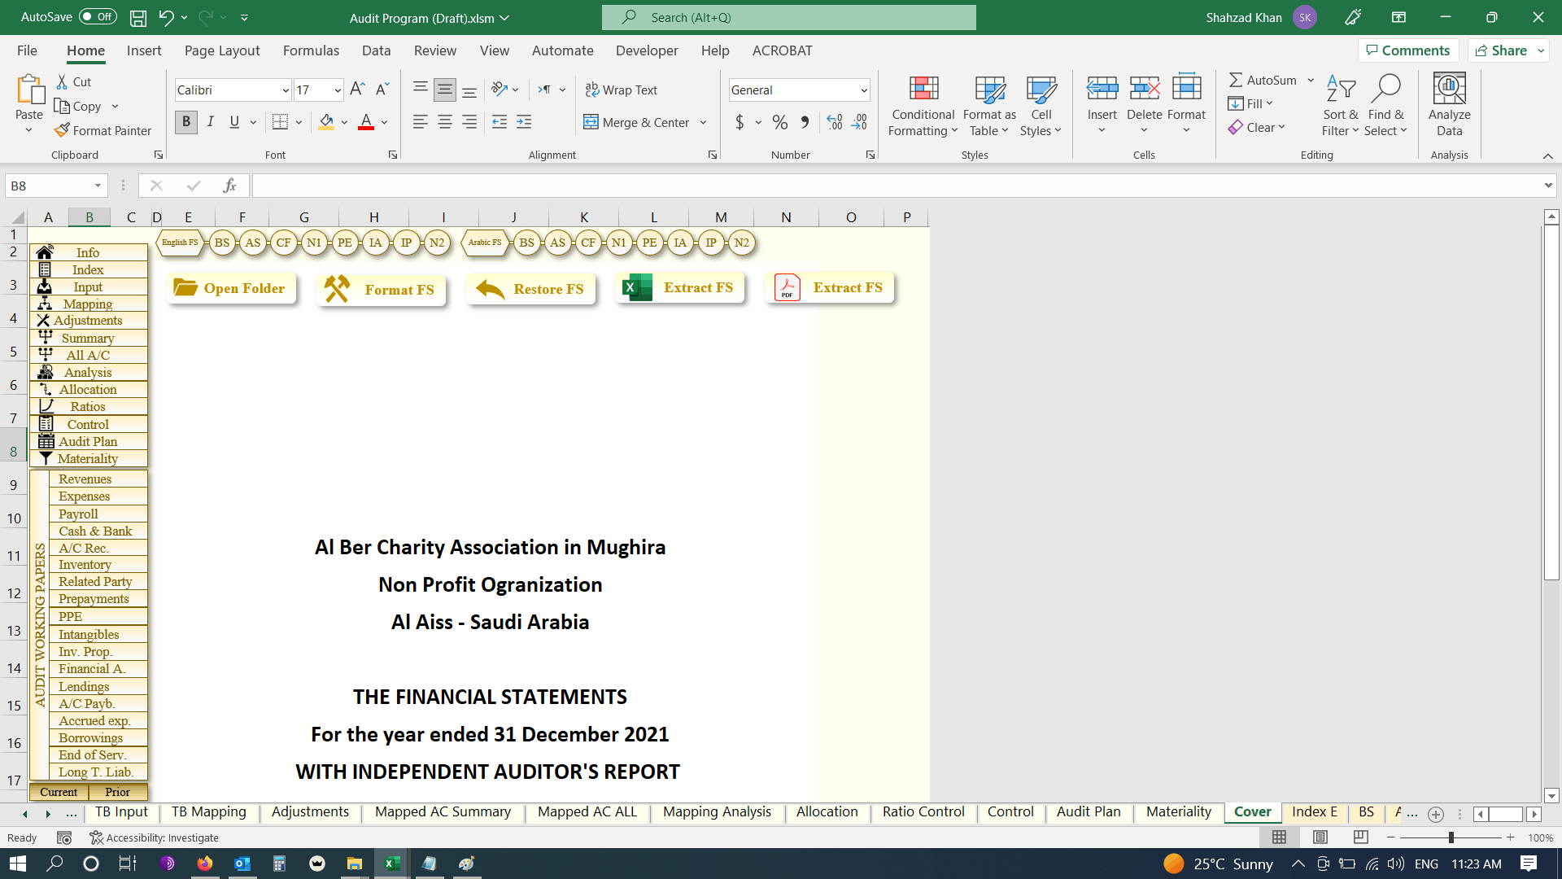This screenshot has width=1562, height=879.
Task: Open the Name Box dropdown arrow
Action: coord(98,186)
